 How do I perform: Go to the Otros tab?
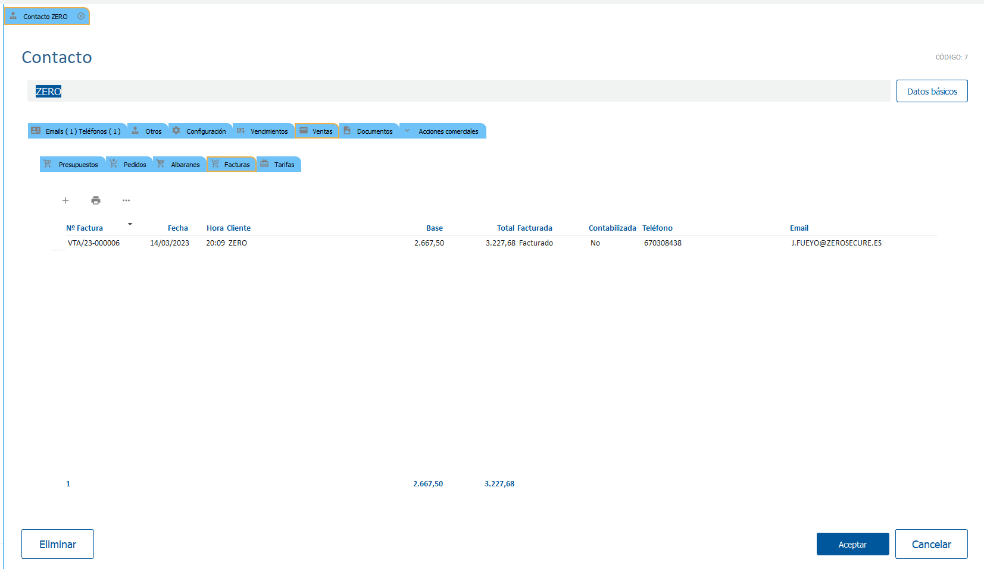(153, 131)
